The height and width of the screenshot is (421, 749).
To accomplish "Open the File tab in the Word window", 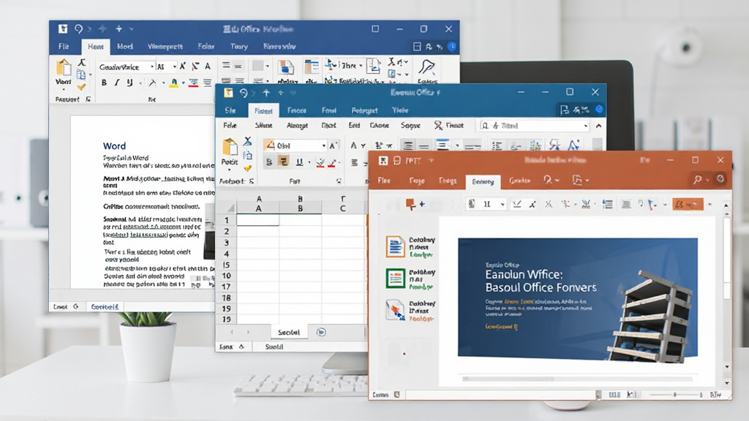I will 64,46.
